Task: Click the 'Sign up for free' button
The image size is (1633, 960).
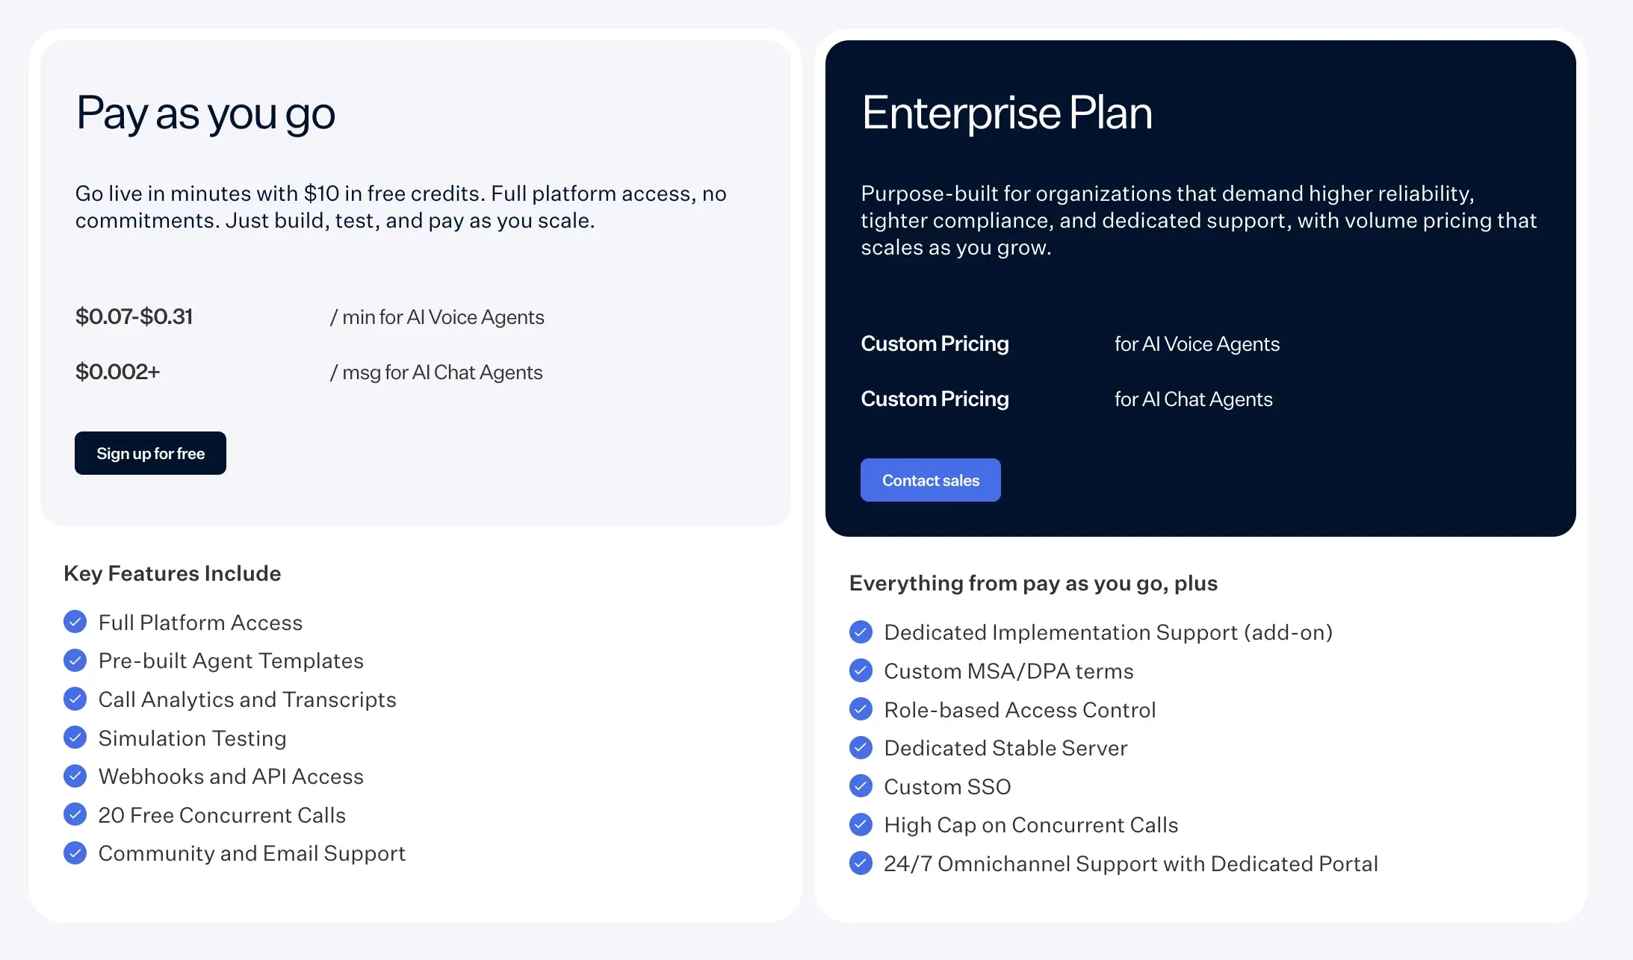Action: 150,453
